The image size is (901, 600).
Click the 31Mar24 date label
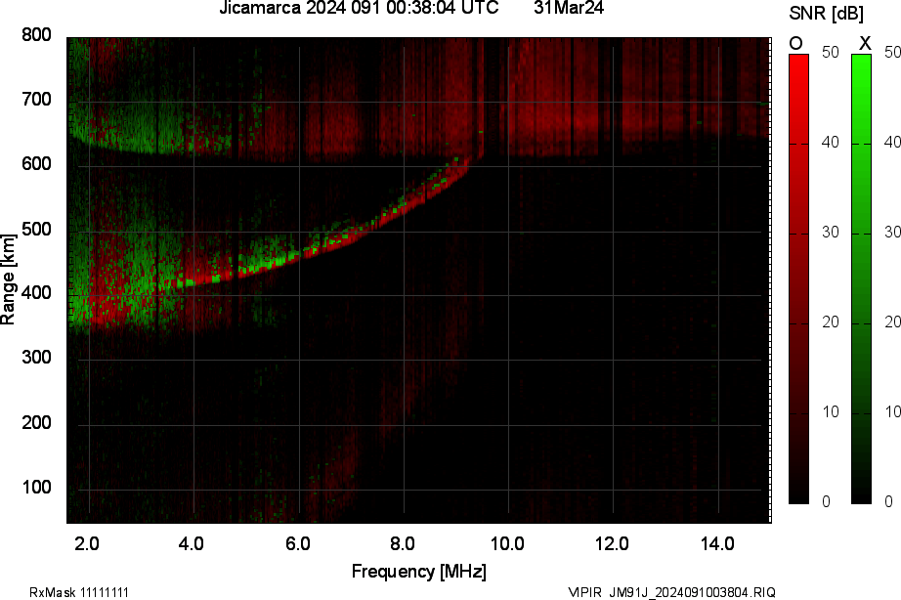tap(569, 11)
